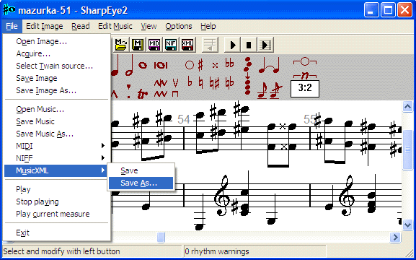The image size is (416, 260).
Task: Select the whole note symbol in the palette
Action: [143, 65]
